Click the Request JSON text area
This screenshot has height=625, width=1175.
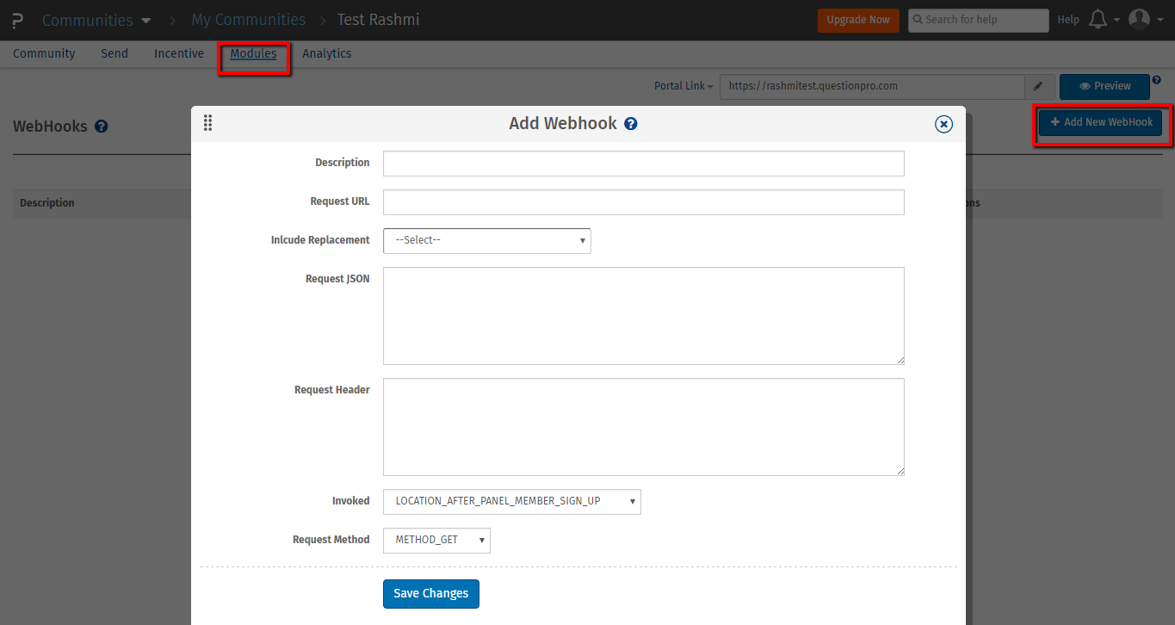(644, 316)
